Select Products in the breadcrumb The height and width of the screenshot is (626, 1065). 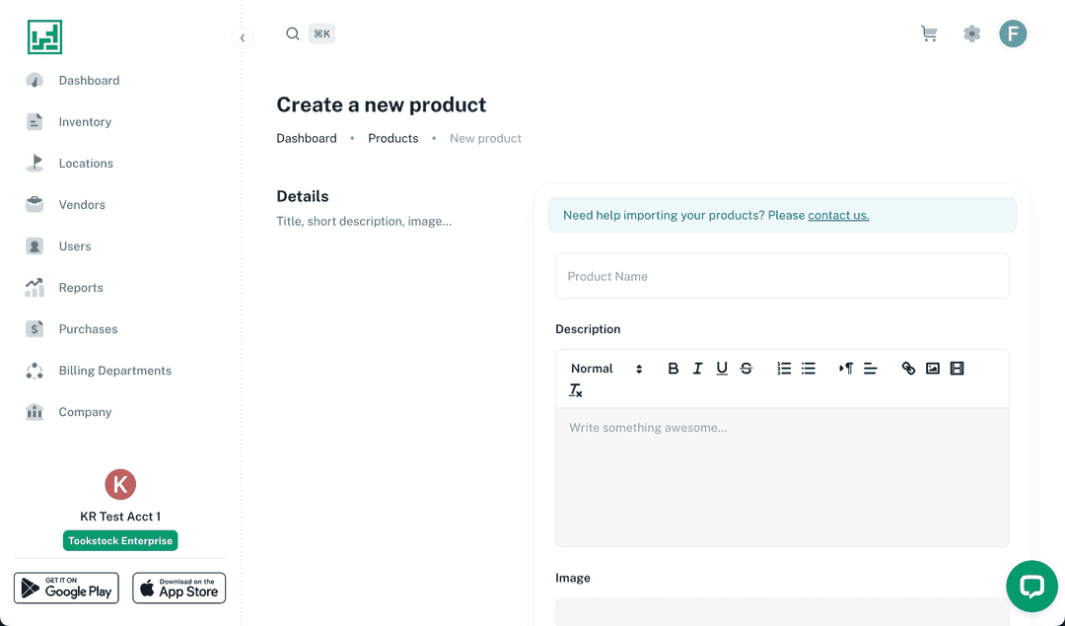(x=392, y=138)
